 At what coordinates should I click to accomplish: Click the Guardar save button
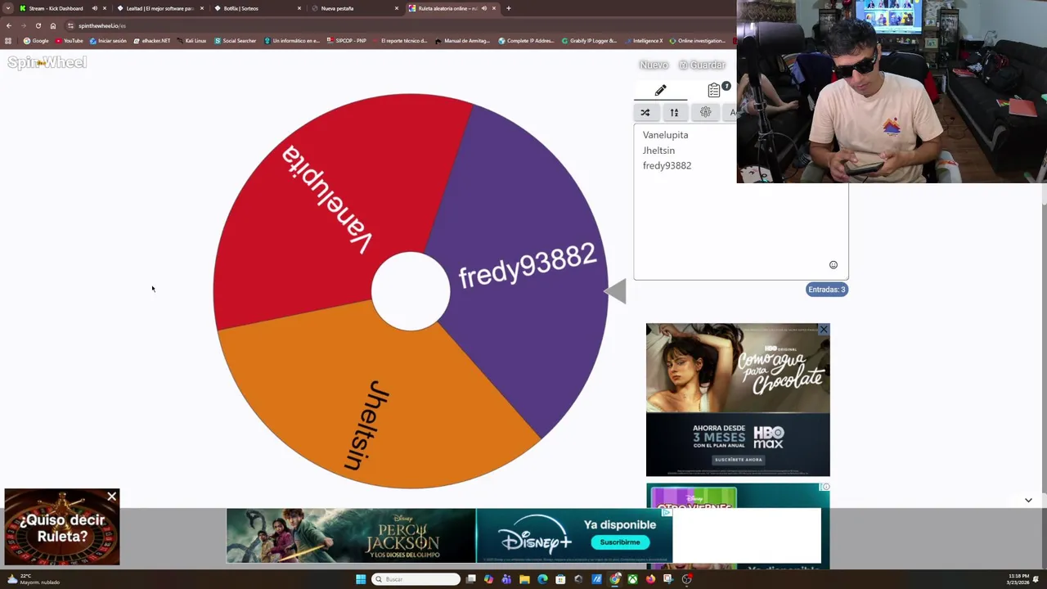click(703, 65)
